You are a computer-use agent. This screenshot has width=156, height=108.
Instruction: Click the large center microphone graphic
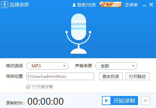click(x=79, y=34)
